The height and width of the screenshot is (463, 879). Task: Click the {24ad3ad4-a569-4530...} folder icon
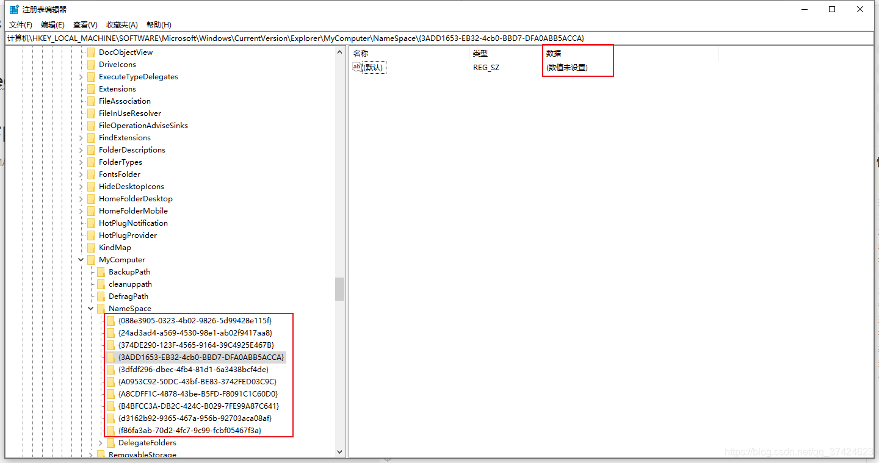point(111,333)
